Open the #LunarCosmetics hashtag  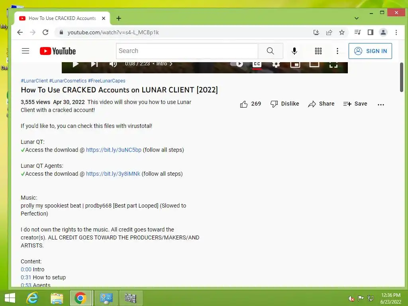(68, 80)
